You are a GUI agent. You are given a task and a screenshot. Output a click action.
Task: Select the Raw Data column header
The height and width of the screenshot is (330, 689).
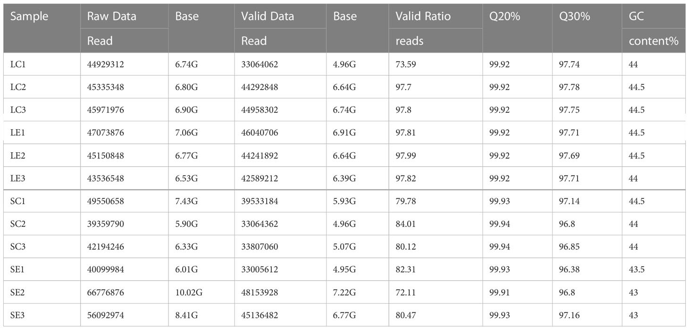point(111,16)
